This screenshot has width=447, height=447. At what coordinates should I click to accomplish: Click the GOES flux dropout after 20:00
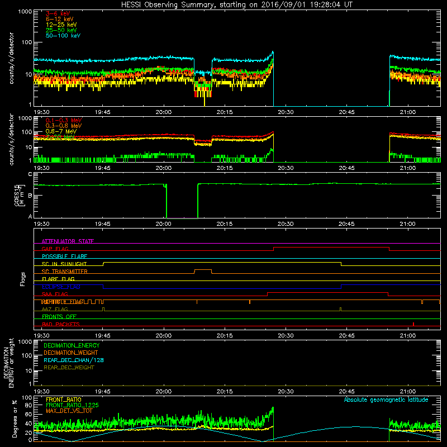pyautogui.click(x=182, y=201)
